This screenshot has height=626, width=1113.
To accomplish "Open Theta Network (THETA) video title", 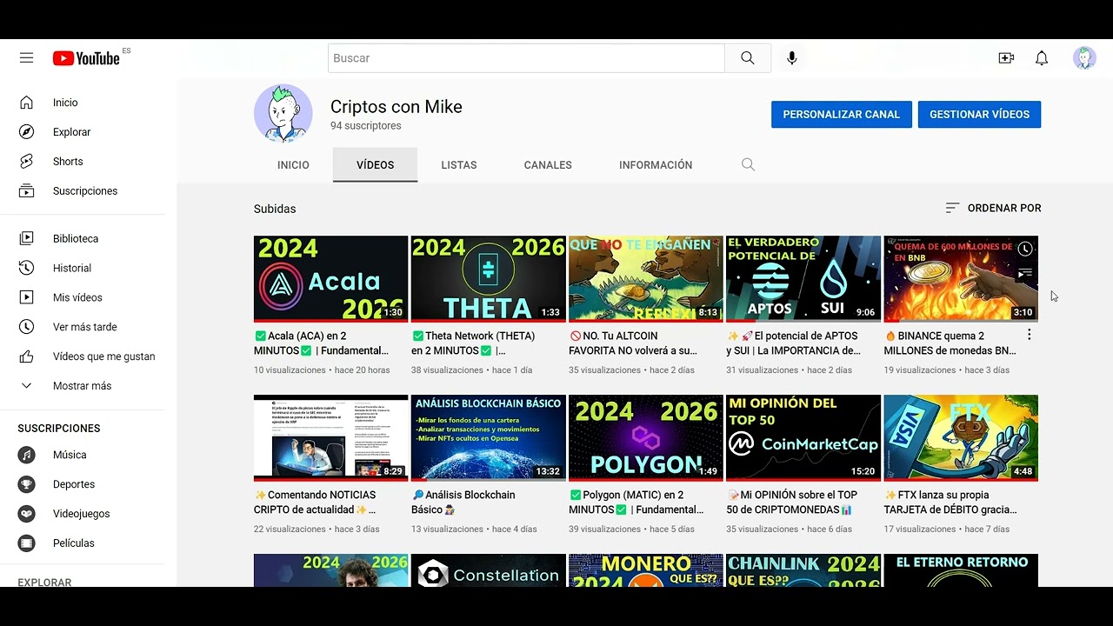I will [x=473, y=343].
